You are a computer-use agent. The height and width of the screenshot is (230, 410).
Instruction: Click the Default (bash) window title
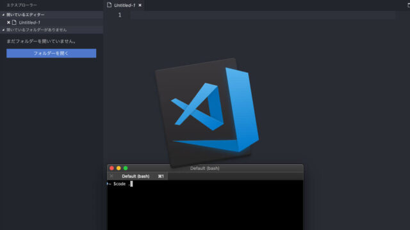click(205, 169)
